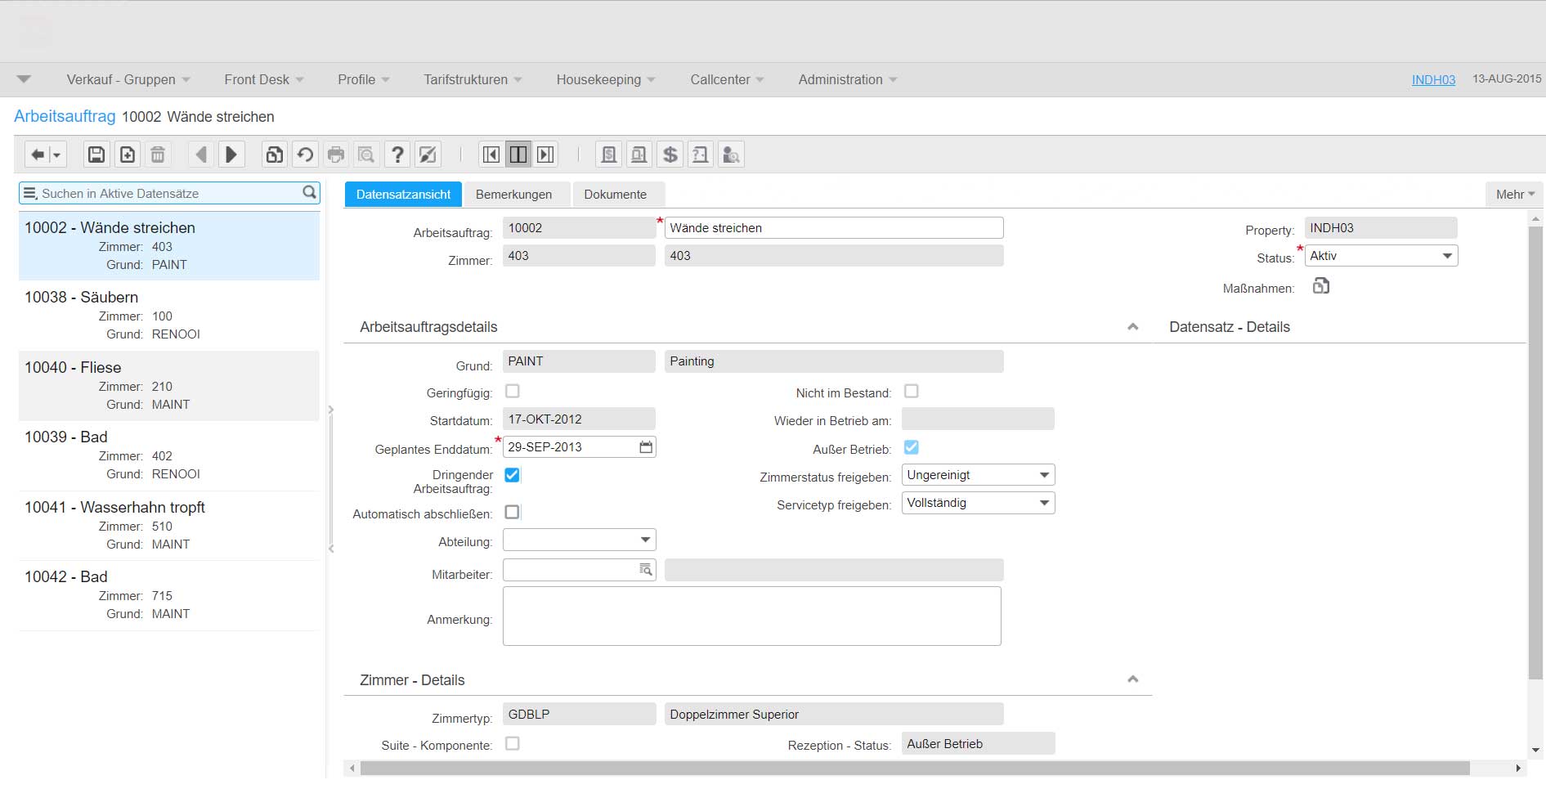
Task: Collapse the Arbeitsauftragsdetails section
Action: [1132, 327]
